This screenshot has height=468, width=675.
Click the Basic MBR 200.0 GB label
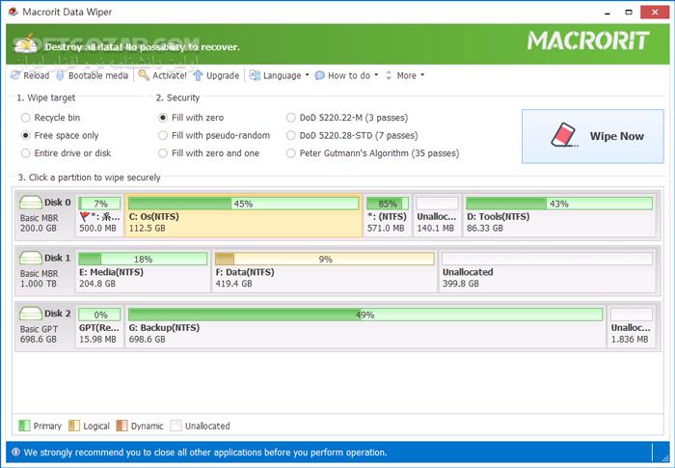coord(39,223)
